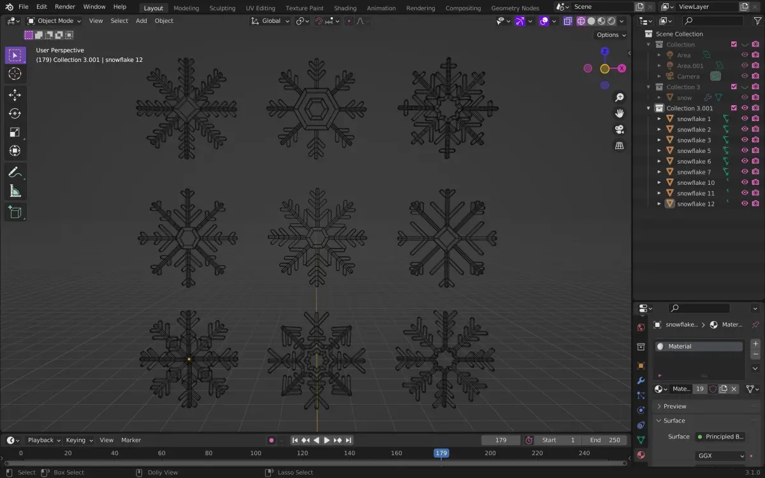
Task: Enable material preview shading
Action: pyautogui.click(x=601, y=21)
